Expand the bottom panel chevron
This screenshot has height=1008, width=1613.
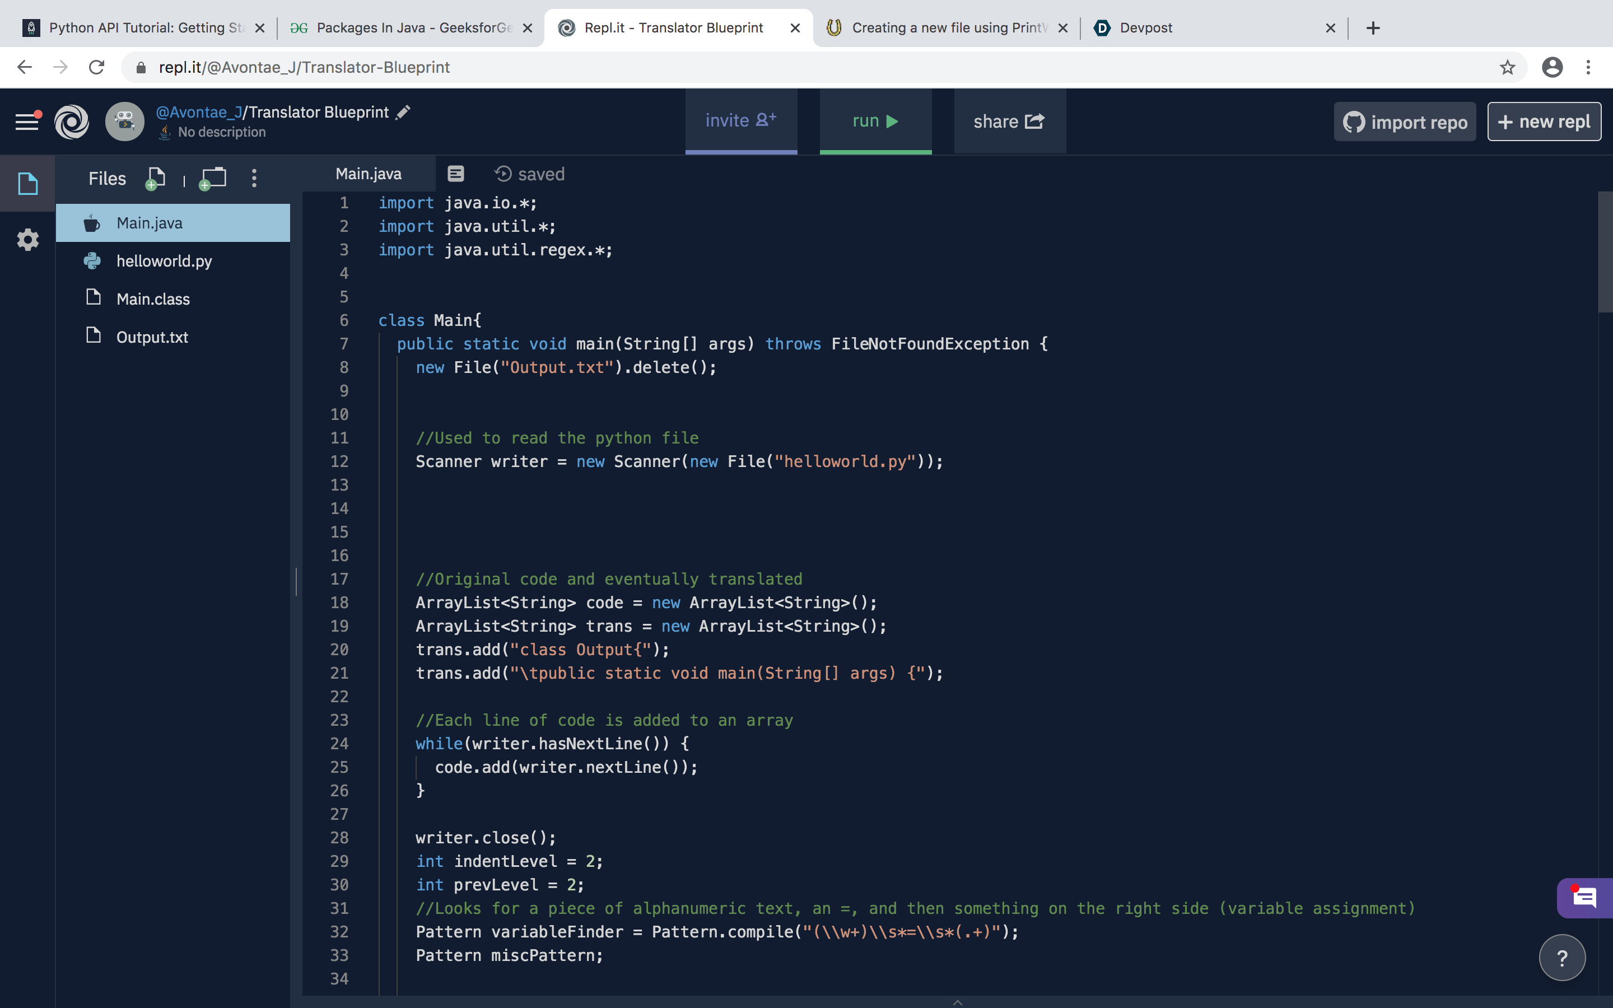click(957, 1001)
